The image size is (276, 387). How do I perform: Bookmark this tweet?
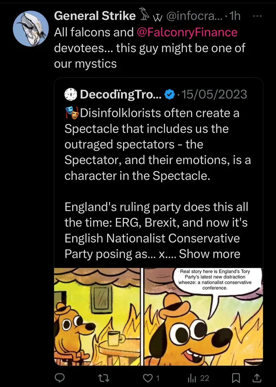236,378
